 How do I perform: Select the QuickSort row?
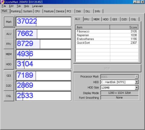(107, 43)
